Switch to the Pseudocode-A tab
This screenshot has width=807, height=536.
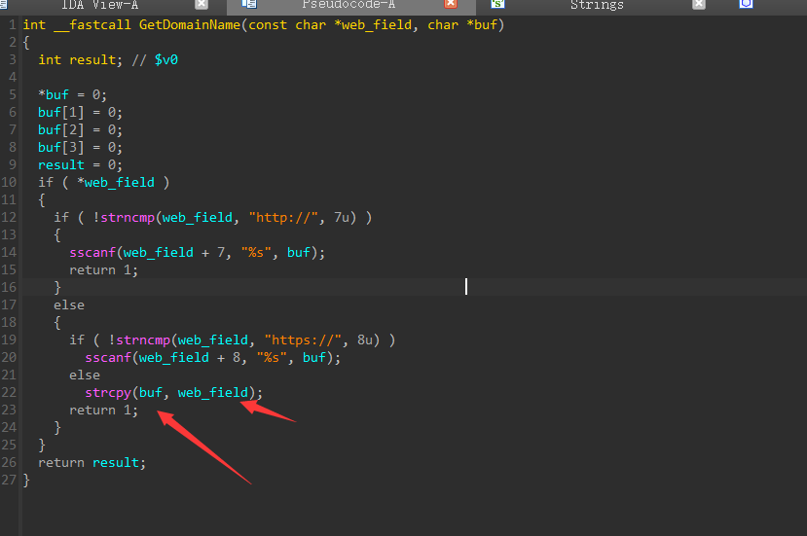coord(348,5)
